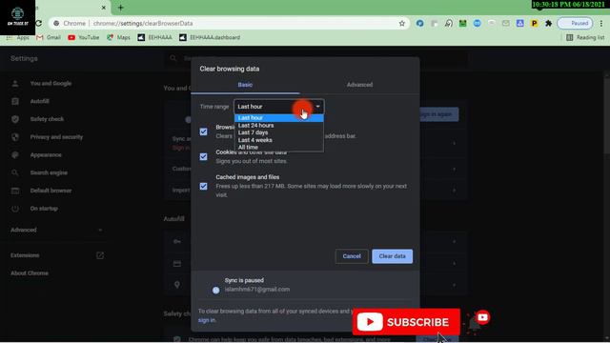Viewport: 610px width, 343px height.
Task: Close the current browser tab
Action: [x=104, y=8]
